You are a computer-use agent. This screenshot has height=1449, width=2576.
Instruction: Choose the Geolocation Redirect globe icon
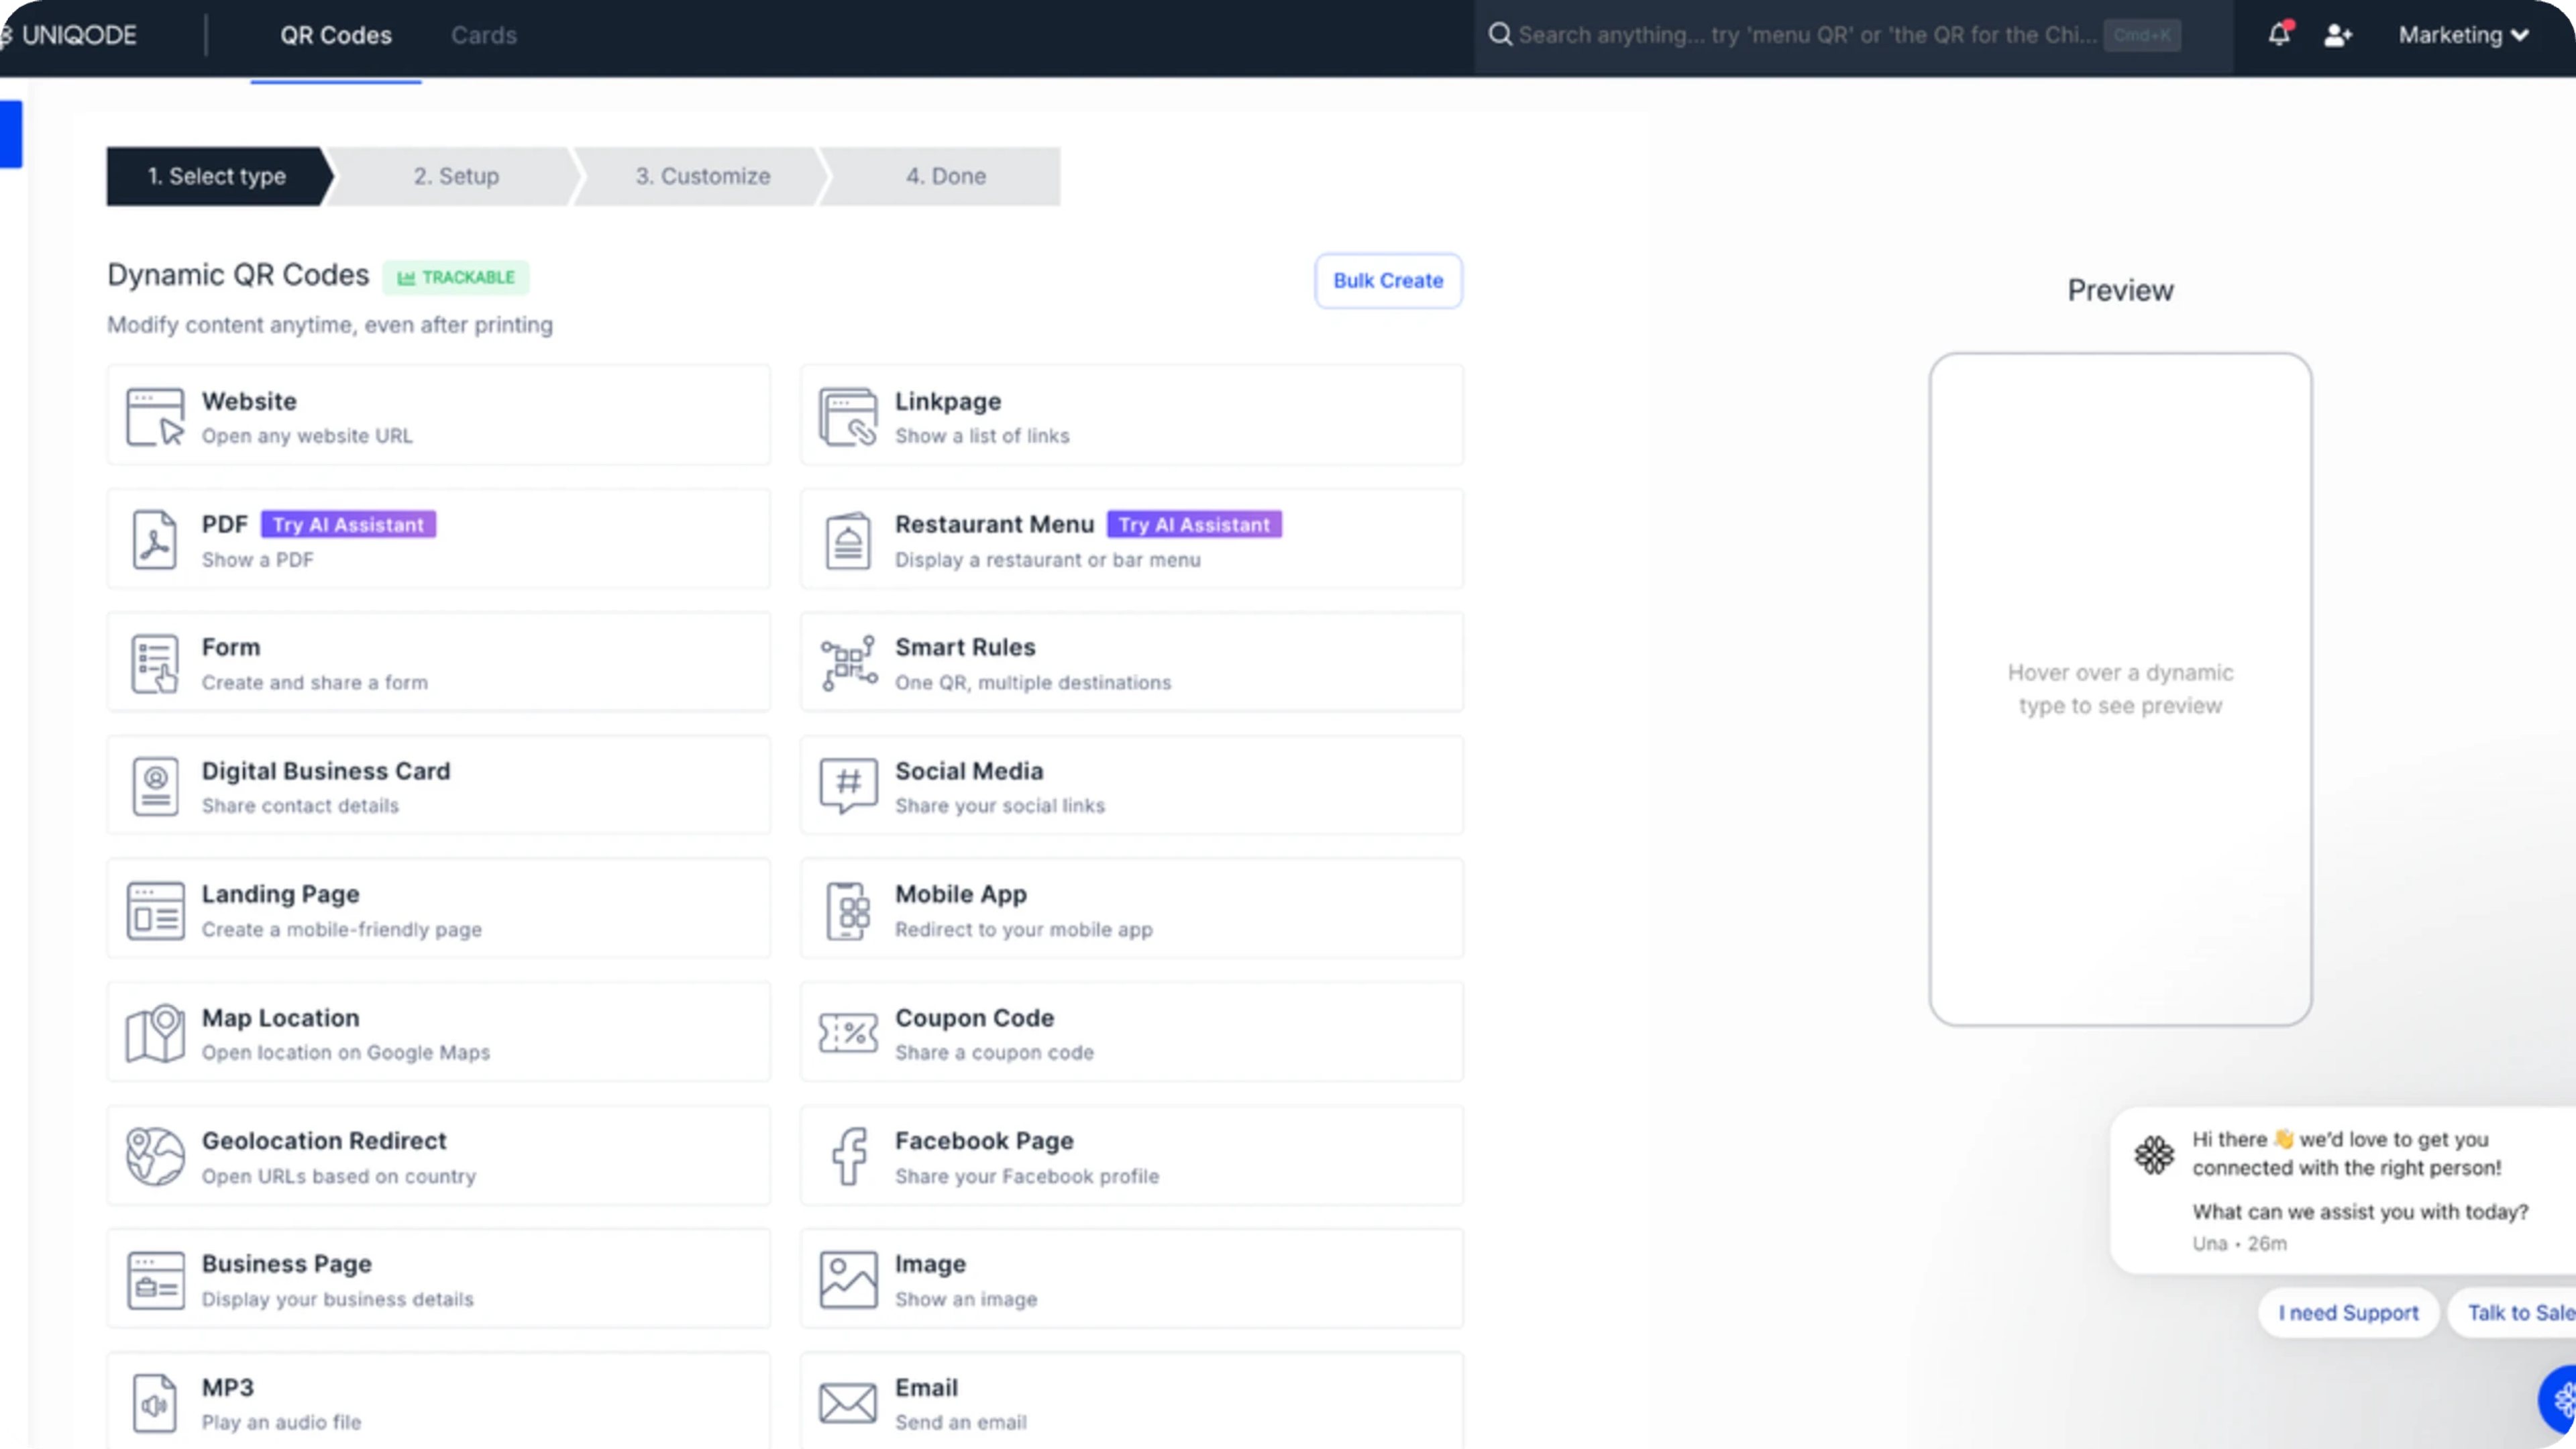pos(155,1157)
